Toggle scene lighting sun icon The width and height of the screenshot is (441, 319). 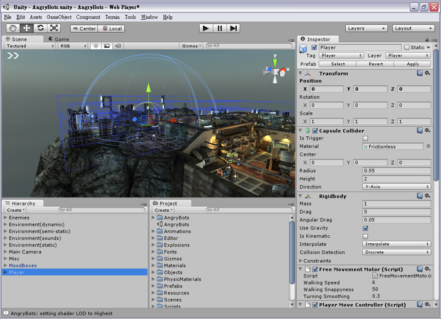click(96, 46)
